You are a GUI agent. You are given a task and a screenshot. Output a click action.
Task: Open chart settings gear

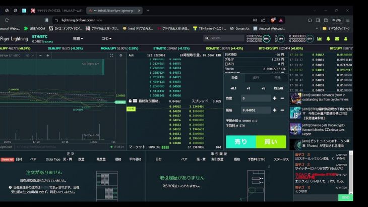click(x=120, y=56)
